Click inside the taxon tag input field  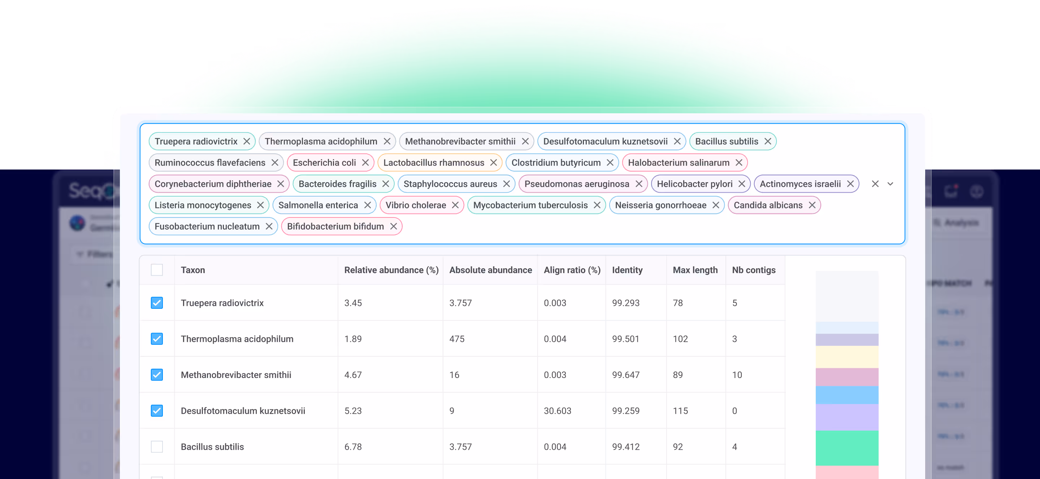coord(606,227)
